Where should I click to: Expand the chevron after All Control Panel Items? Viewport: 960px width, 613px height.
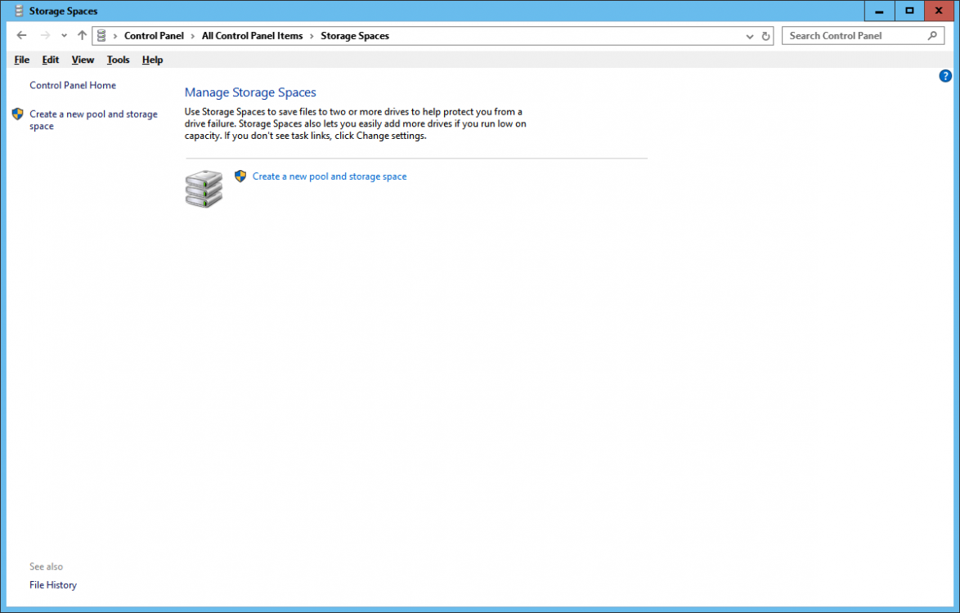pos(312,36)
